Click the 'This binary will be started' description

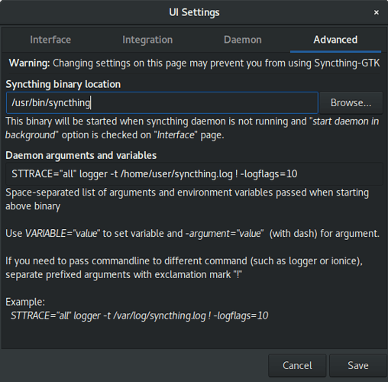pyautogui.click(x=192, y=128)
